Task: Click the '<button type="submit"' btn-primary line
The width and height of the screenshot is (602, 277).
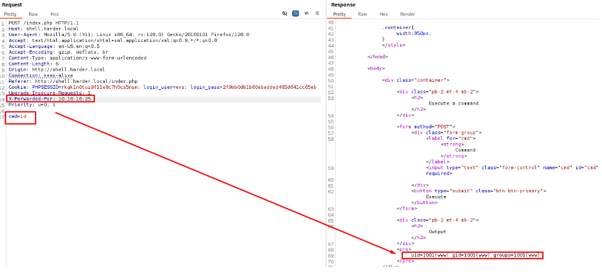Action: [479, 191]
